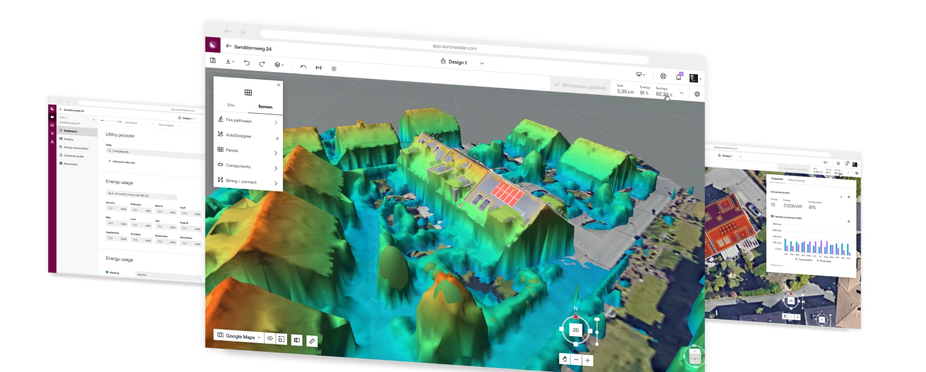Click the map compare icon
Screen dimensions: 926x372
pyautogui.click(x=297, y=340)
